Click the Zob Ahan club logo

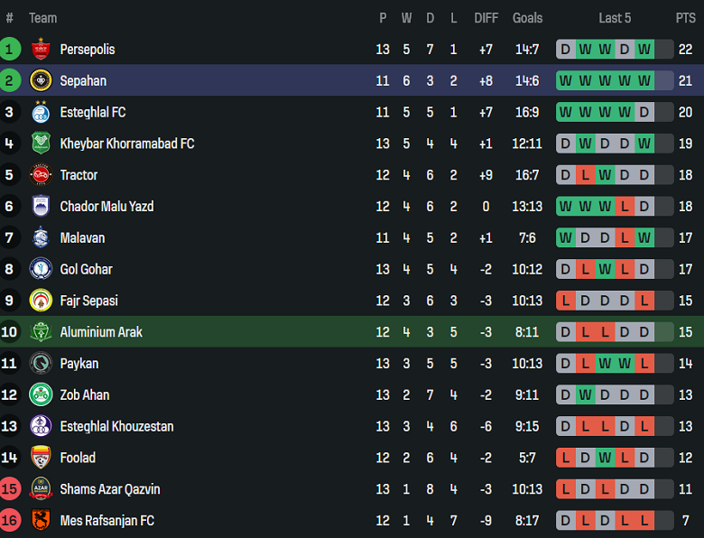click(x=41, y=395)
